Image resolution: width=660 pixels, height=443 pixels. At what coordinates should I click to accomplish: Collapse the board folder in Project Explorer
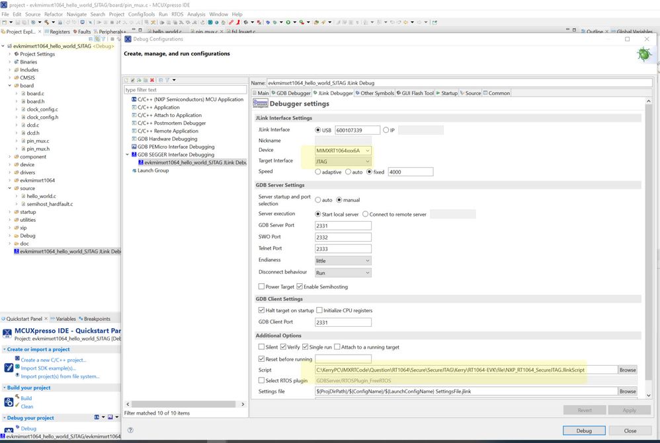(10, 85)
